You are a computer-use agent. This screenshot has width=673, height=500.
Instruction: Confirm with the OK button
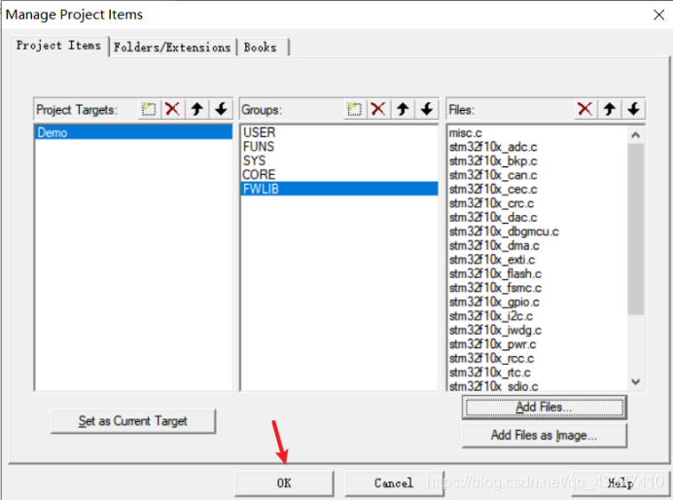(x=284, y=483)
